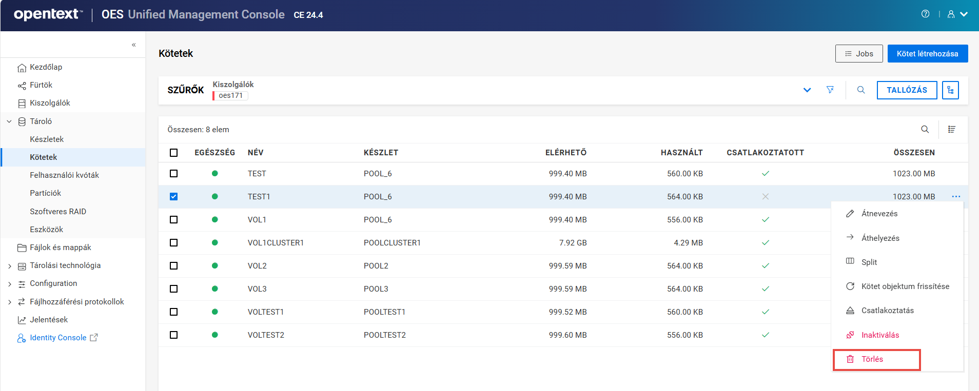Click the search icon in filter bar

point(861,90)
